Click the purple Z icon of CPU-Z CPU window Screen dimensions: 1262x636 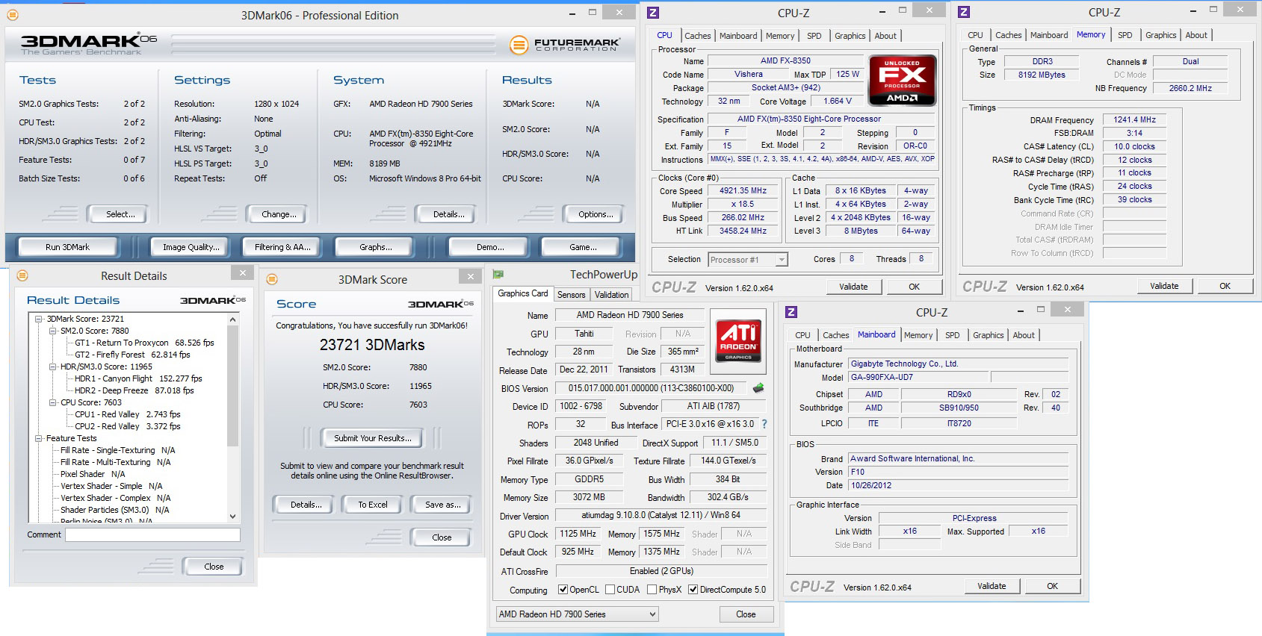pyautogui.click(x=653, y=13)
